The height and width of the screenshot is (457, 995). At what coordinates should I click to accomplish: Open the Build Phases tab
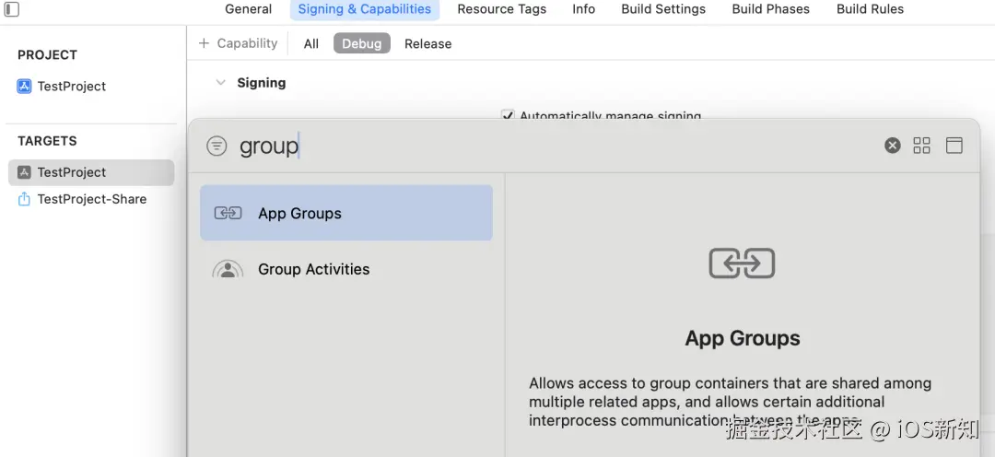pyautogui.click(x=770, y=9)
